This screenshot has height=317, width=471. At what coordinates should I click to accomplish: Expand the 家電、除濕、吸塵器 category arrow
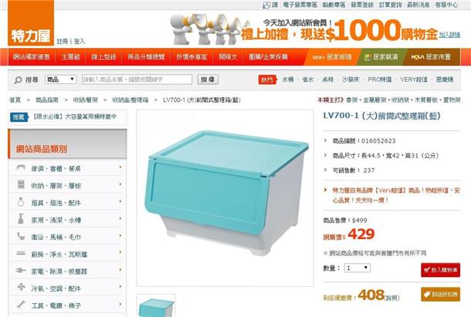[120, 270]
